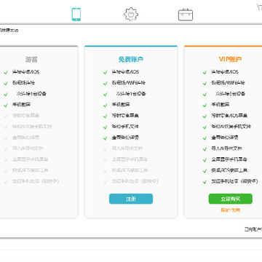Open the phone device tab icon
The image size is (262, 262).
pyautogui.click(x=76, y=15)
